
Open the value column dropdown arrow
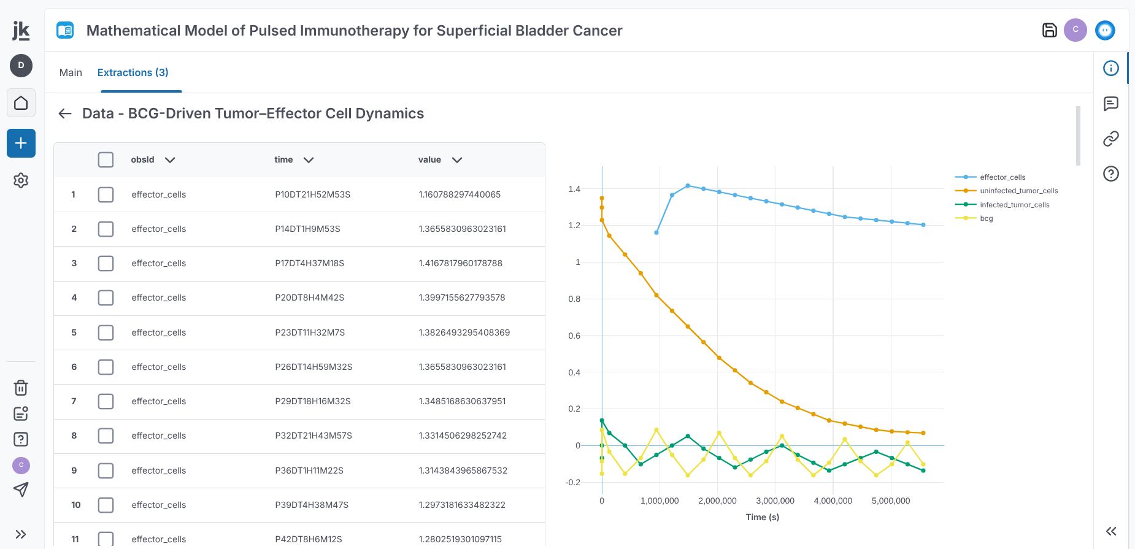pyautogui.click(x=457, y=160)
